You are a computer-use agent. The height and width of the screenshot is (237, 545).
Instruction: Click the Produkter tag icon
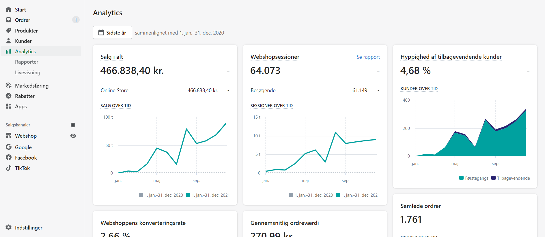pos(9,31)
